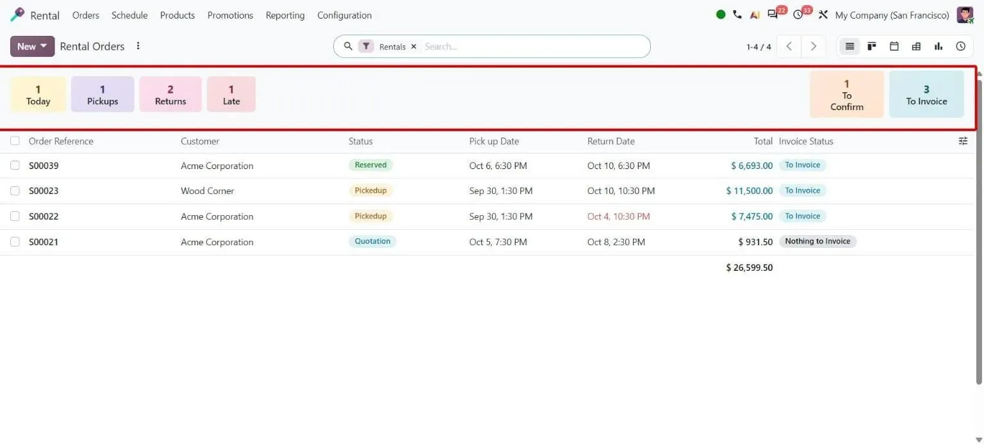984x445 pixels.
Task: Show orders in the To Confirm card
Action: (847, 95)
